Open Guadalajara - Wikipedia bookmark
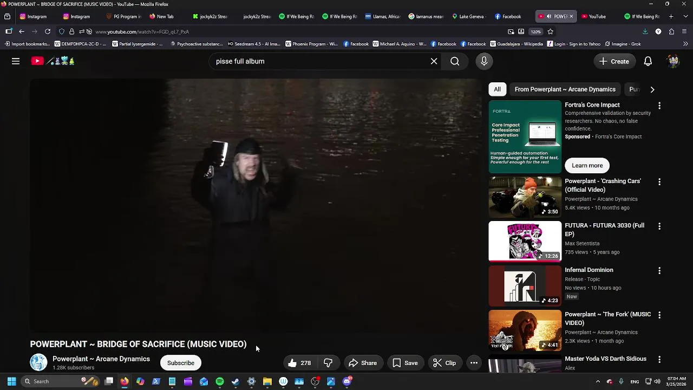The width and height of the screenshot is (693, 390). (517, 44)
